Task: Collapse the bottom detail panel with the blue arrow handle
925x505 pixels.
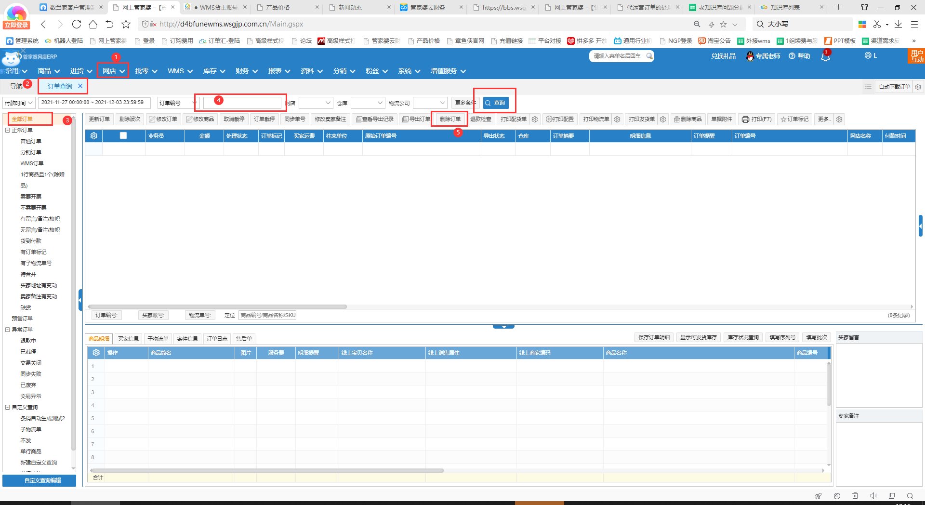Action: point(503,327)
